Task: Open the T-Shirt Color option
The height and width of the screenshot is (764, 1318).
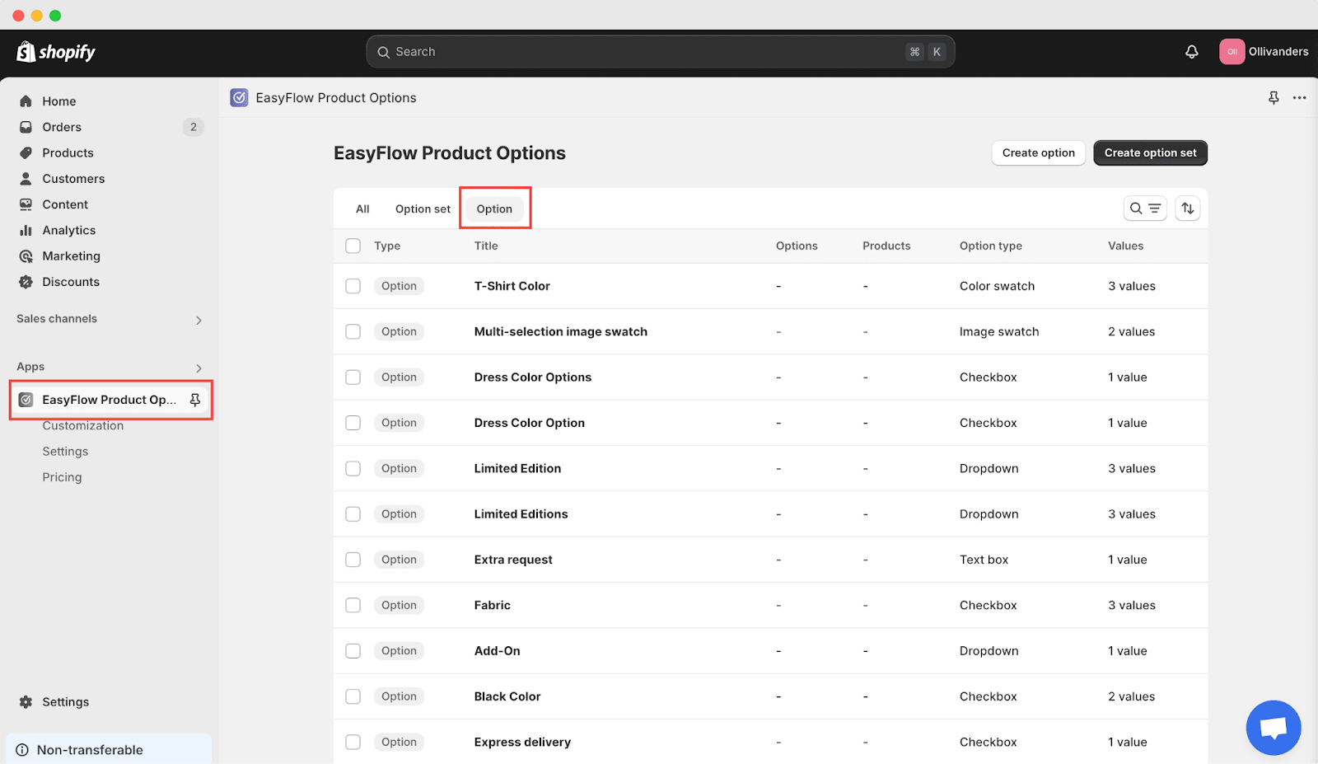Action: point(512,286)
